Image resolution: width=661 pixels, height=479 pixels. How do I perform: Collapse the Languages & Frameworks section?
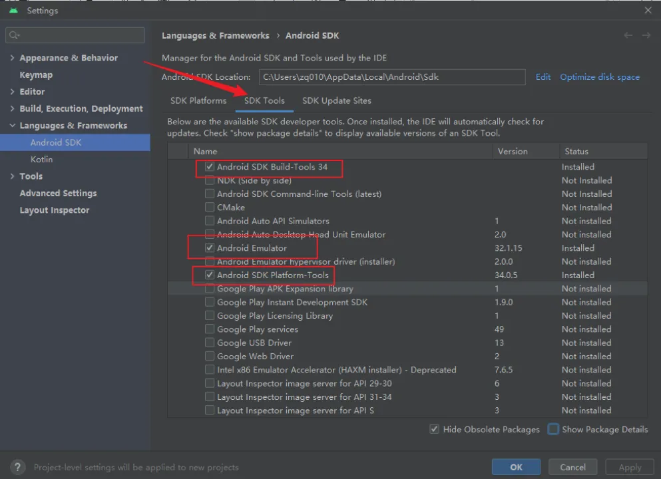(12, 126)
